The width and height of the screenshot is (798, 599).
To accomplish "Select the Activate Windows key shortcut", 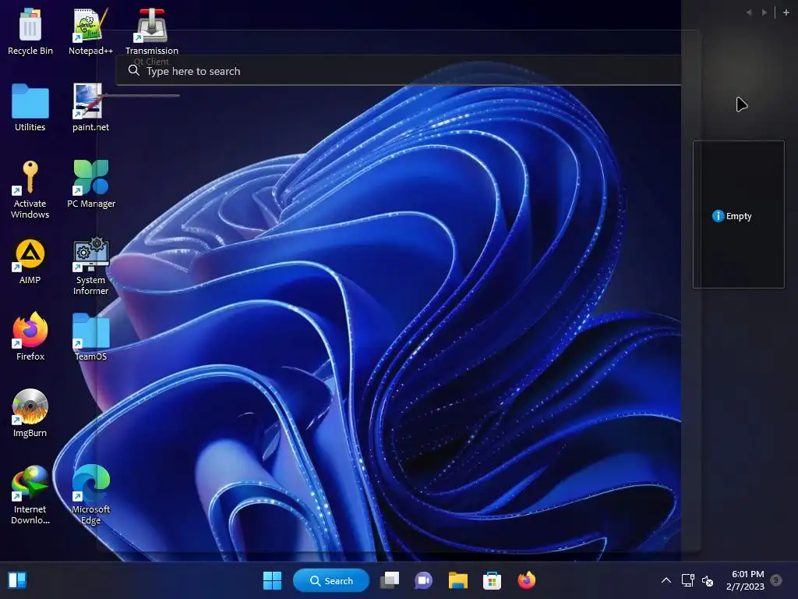I will pos(30,189).
